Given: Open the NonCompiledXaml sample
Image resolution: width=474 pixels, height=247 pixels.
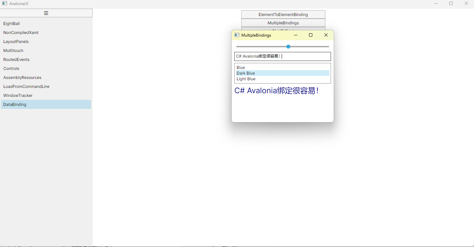Looking at the screenshot, I should coord(46,33).
